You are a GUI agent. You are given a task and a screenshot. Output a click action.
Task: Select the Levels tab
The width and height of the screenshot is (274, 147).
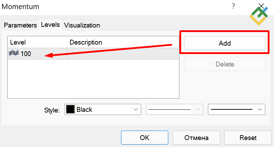pos(50,25)
